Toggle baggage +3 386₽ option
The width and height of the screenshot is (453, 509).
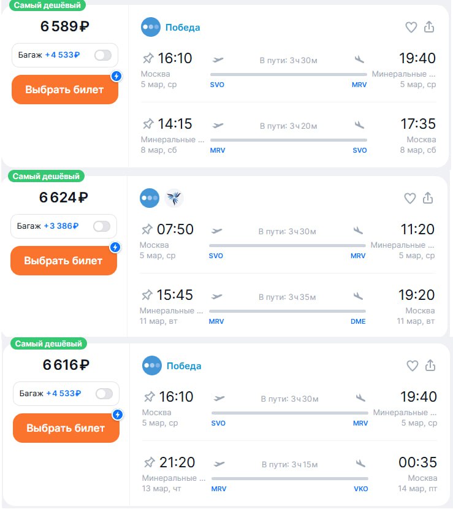coord(102,226)
